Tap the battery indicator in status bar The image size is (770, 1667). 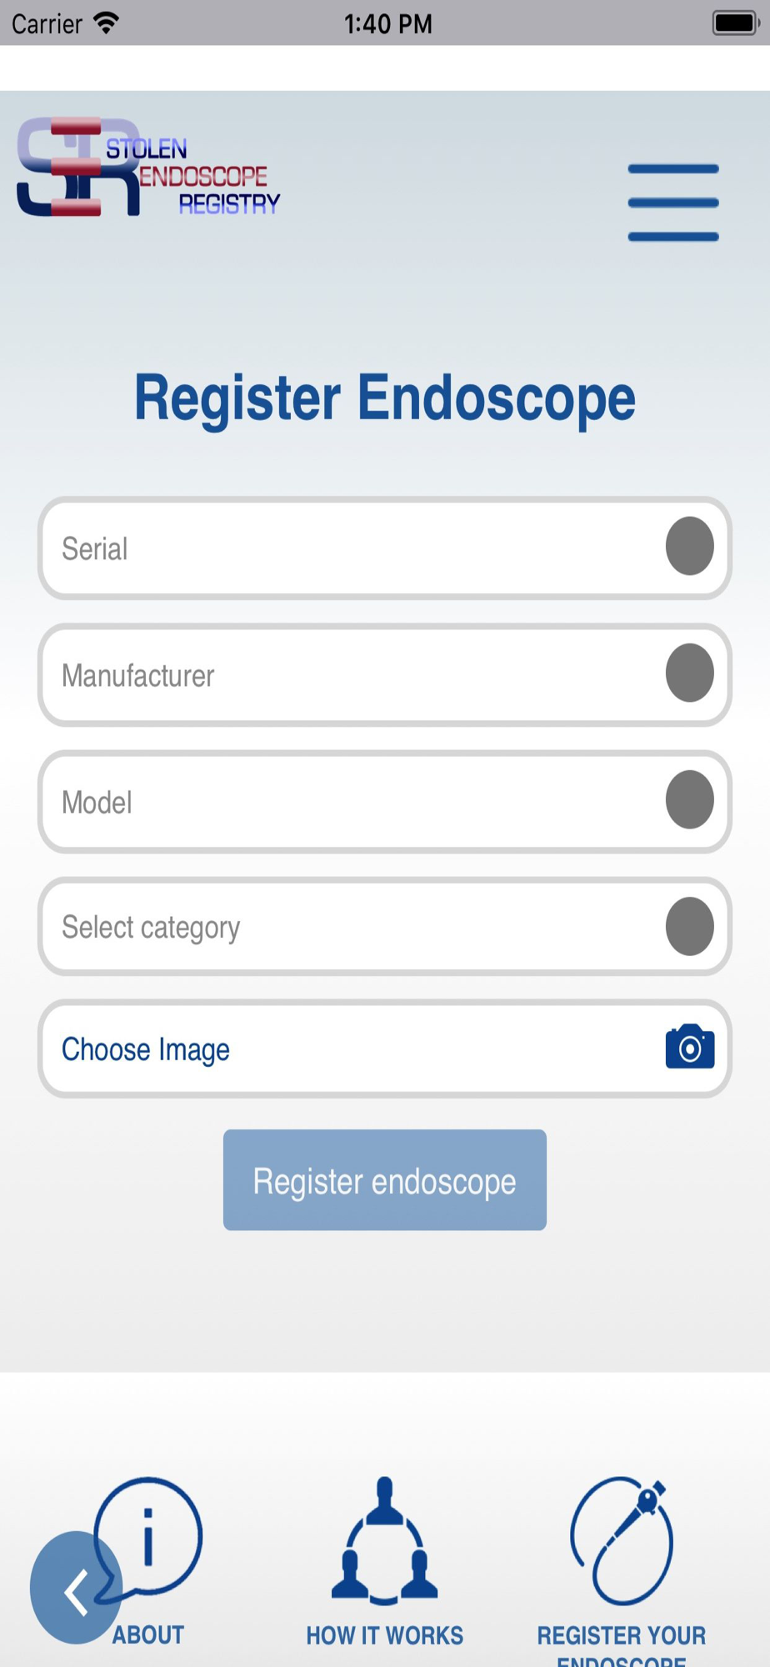tap(734, 23)
